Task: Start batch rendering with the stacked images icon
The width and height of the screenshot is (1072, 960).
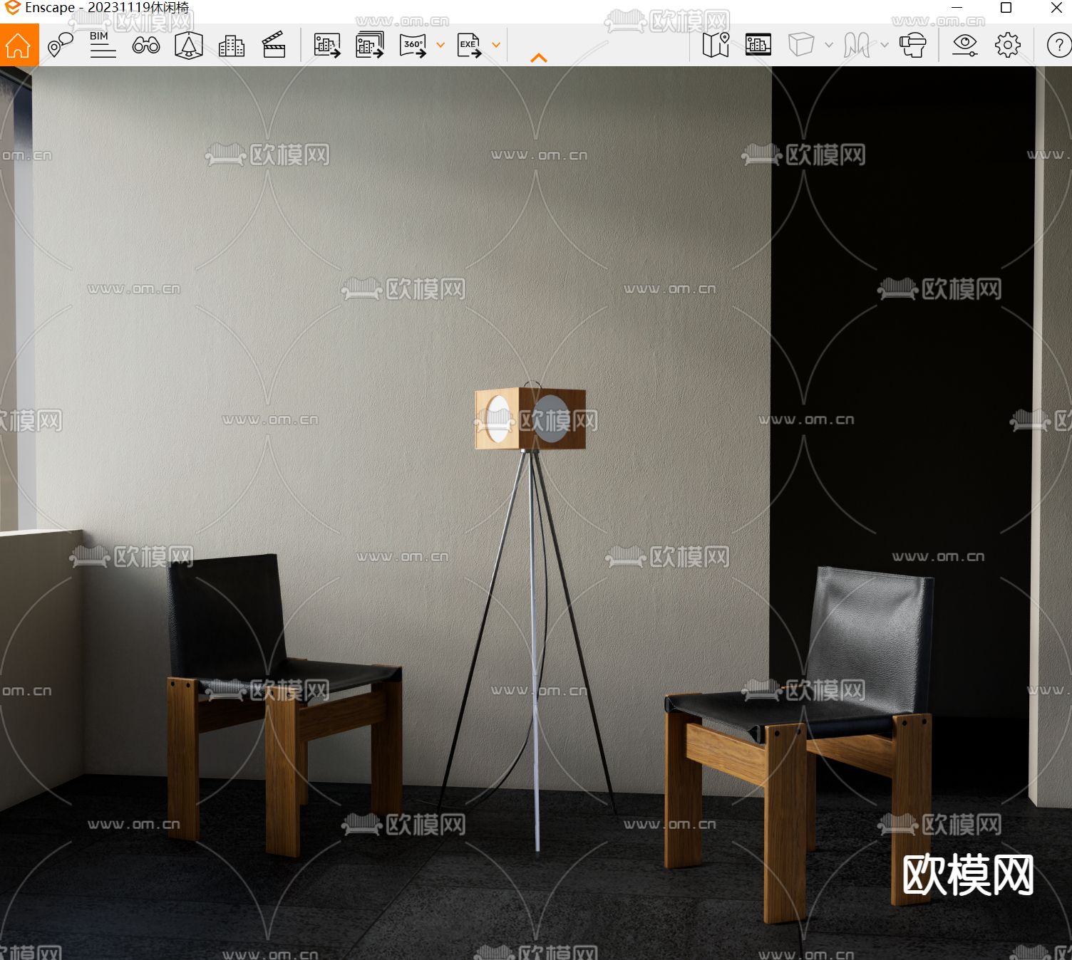Action: (x=370, y=45)
